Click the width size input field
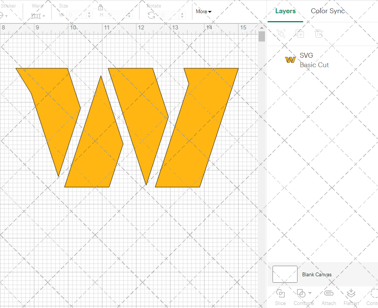The image size is (378, 308). point(76,15)
